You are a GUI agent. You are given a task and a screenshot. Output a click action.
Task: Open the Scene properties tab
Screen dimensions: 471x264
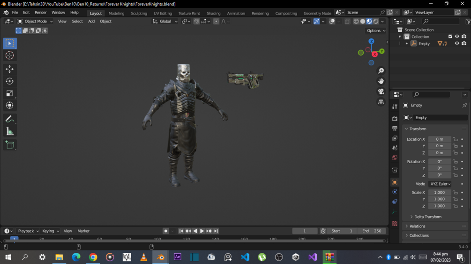click(395, 148)
